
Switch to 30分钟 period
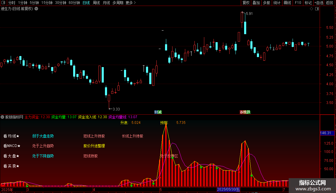click(60, 3)
